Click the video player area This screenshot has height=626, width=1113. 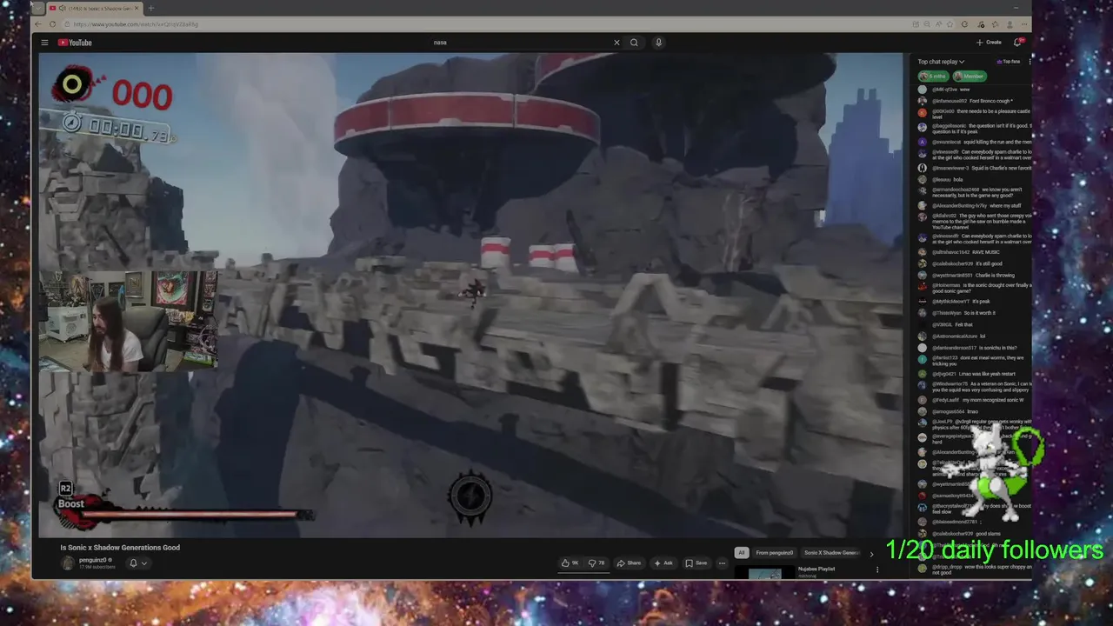point(470,295)
